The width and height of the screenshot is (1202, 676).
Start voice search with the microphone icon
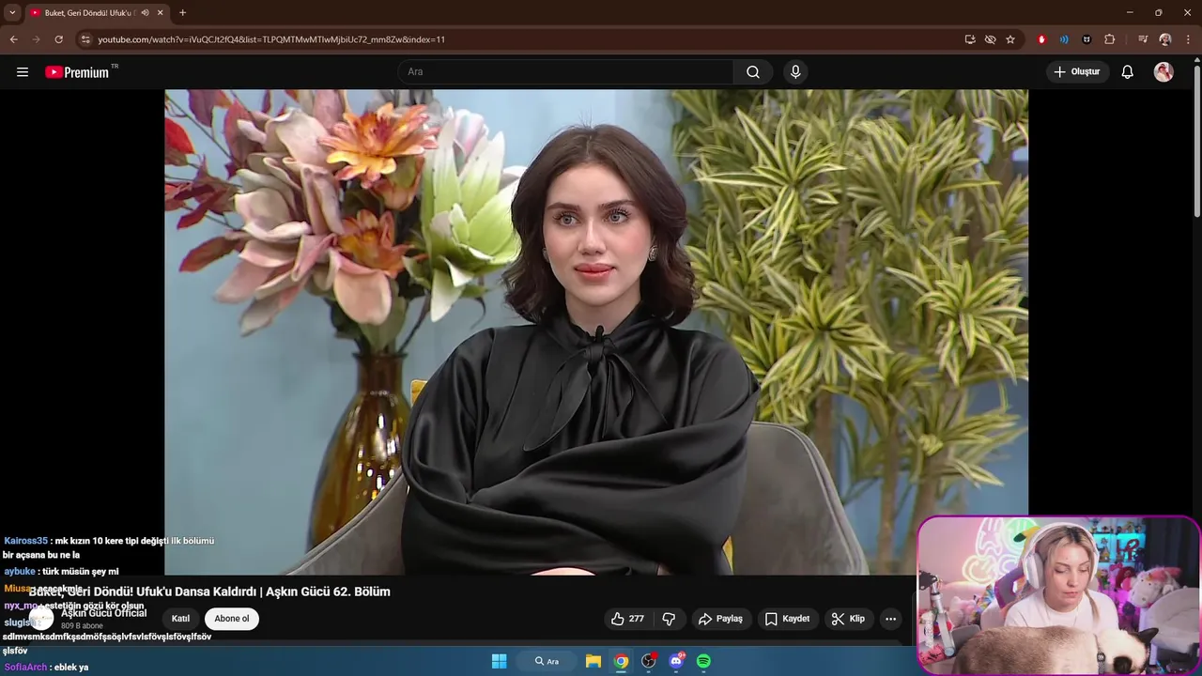[x=795, y=72]
